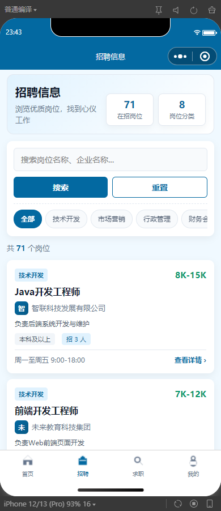Select the 行政管理 category filter chip
This screenshot has width=221, height=511.
tap(157, 219)
